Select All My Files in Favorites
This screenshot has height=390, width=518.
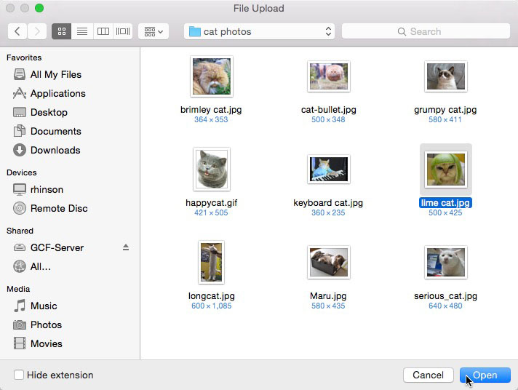(55, 74)
